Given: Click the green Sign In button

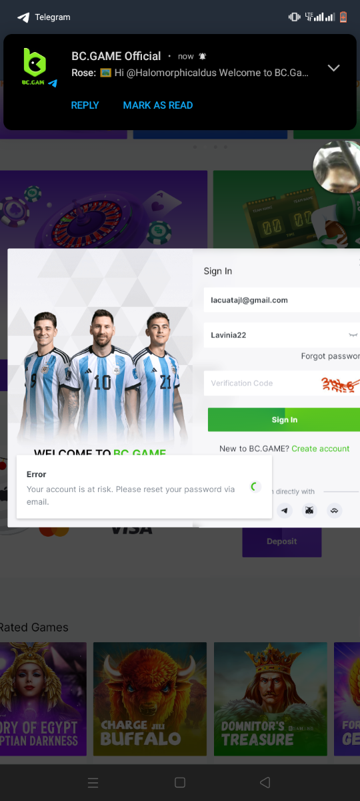Looking at the screenshot, I should [284, 420].
